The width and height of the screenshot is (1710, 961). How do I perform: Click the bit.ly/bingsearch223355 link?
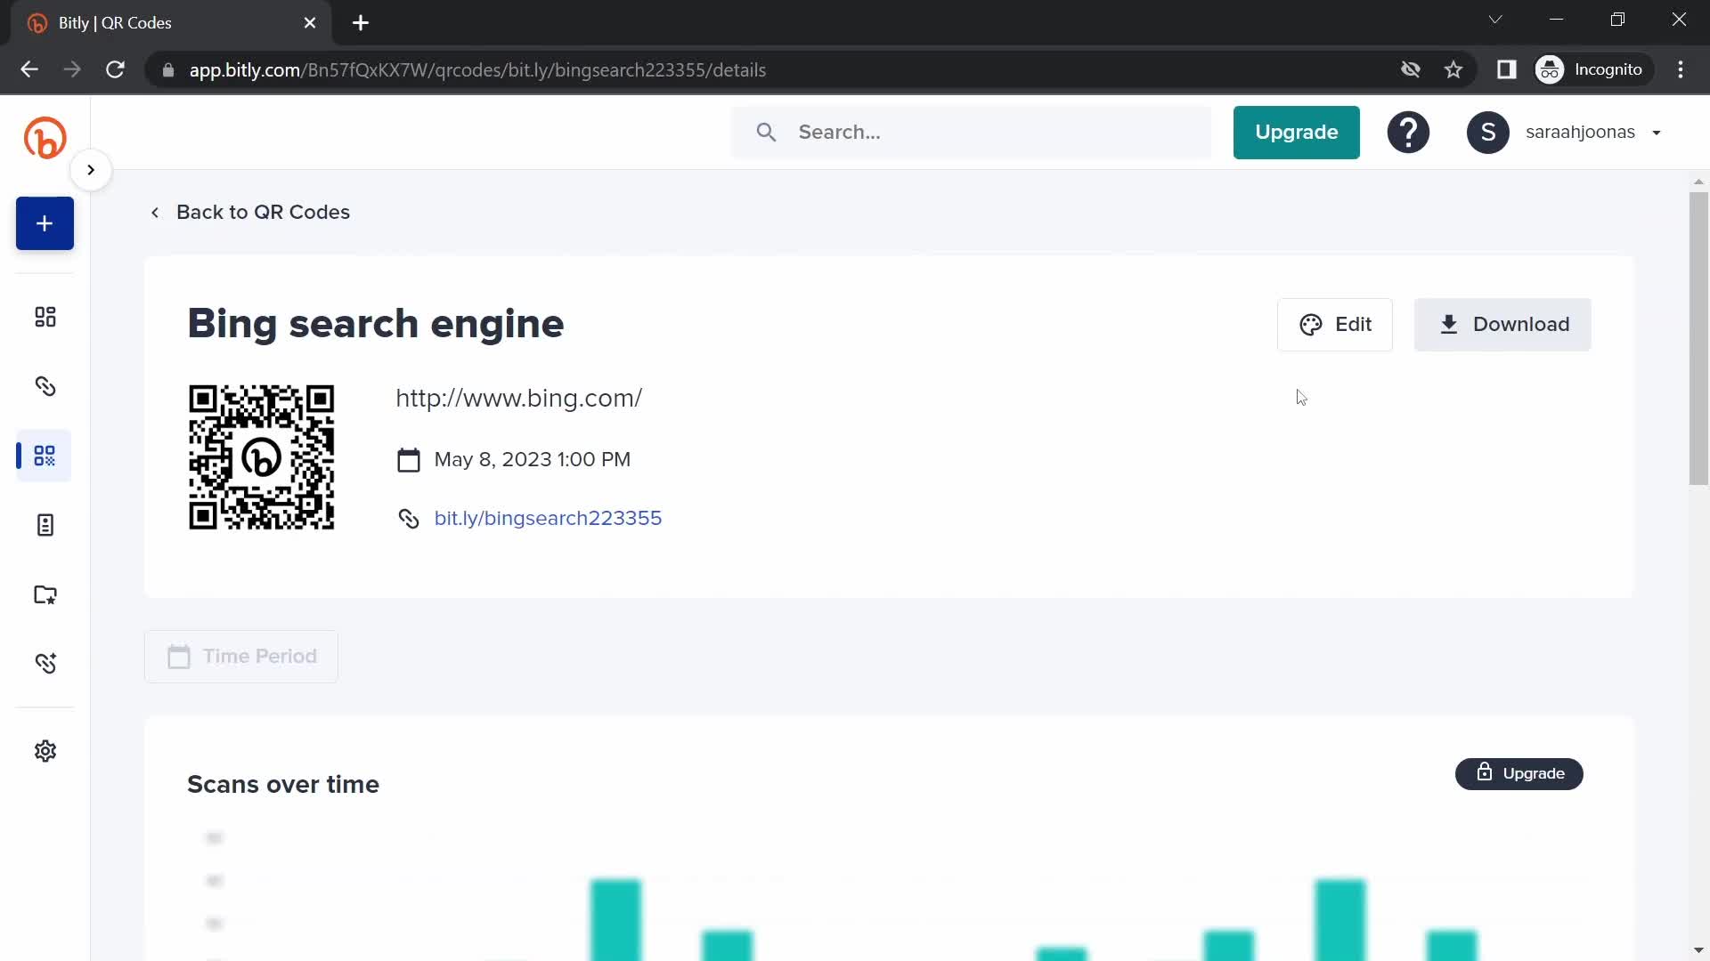pos(548,518)
